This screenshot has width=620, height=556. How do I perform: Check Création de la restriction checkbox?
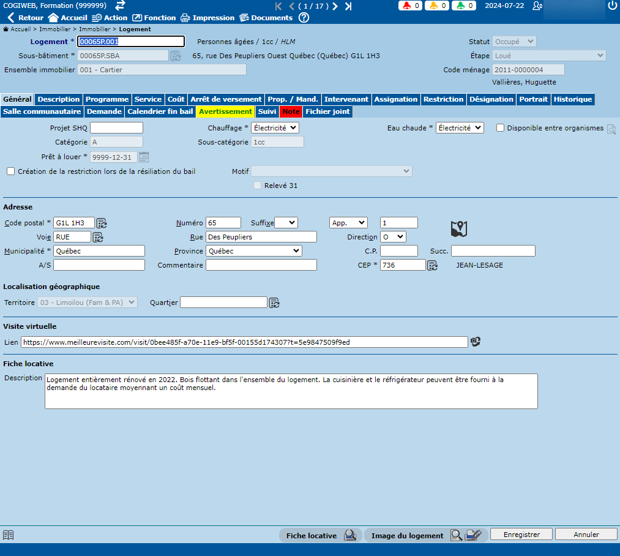coord(10,171)
